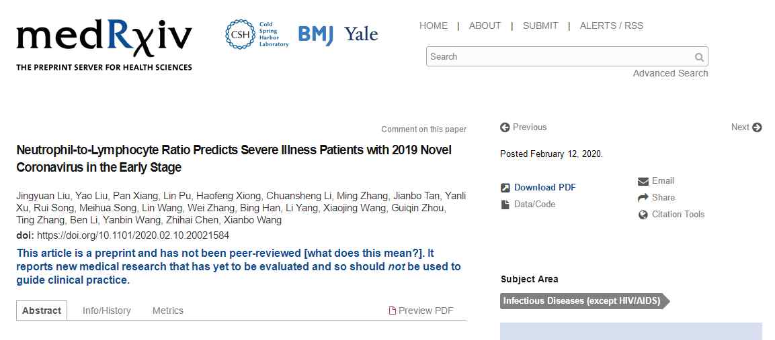Click the Download PDF icon
This screenshot has height=340, width=775.
(x=505, y=188)
